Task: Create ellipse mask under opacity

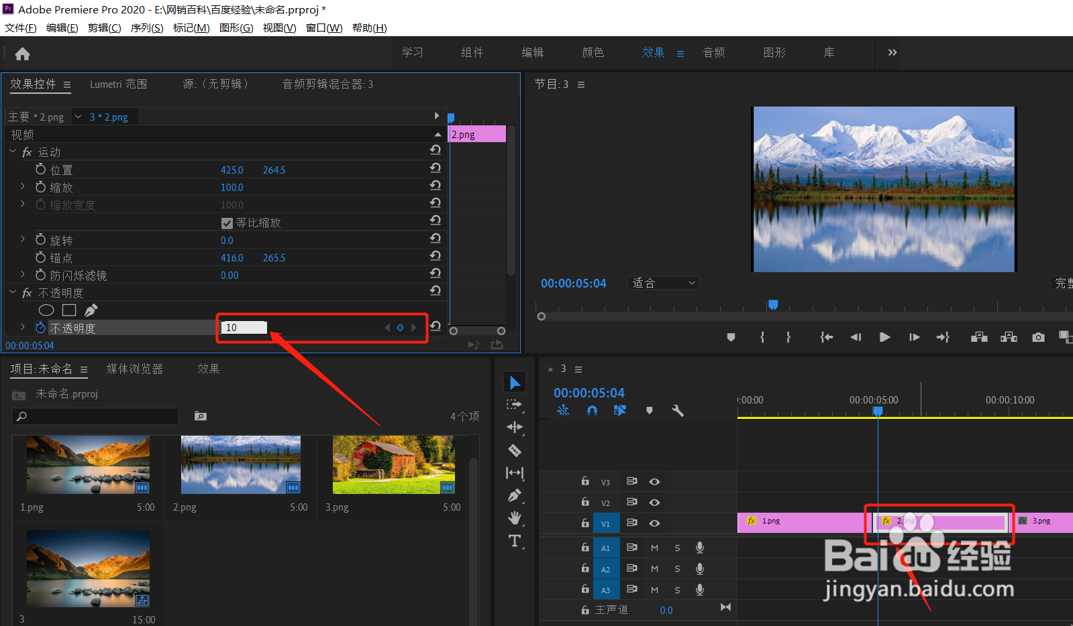Action: [x=46, y=310]
